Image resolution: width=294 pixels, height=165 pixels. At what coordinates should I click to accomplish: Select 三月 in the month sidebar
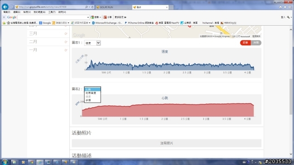pos(48,33)
